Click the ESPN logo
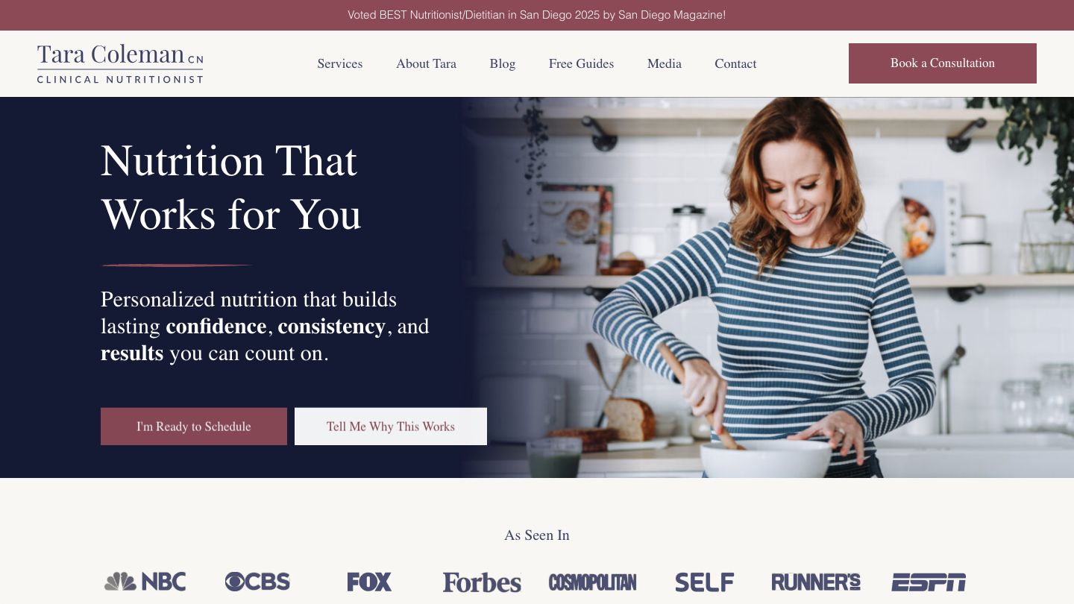The width and height of the screenshot is (1074, 604). (x=929, y=582)
